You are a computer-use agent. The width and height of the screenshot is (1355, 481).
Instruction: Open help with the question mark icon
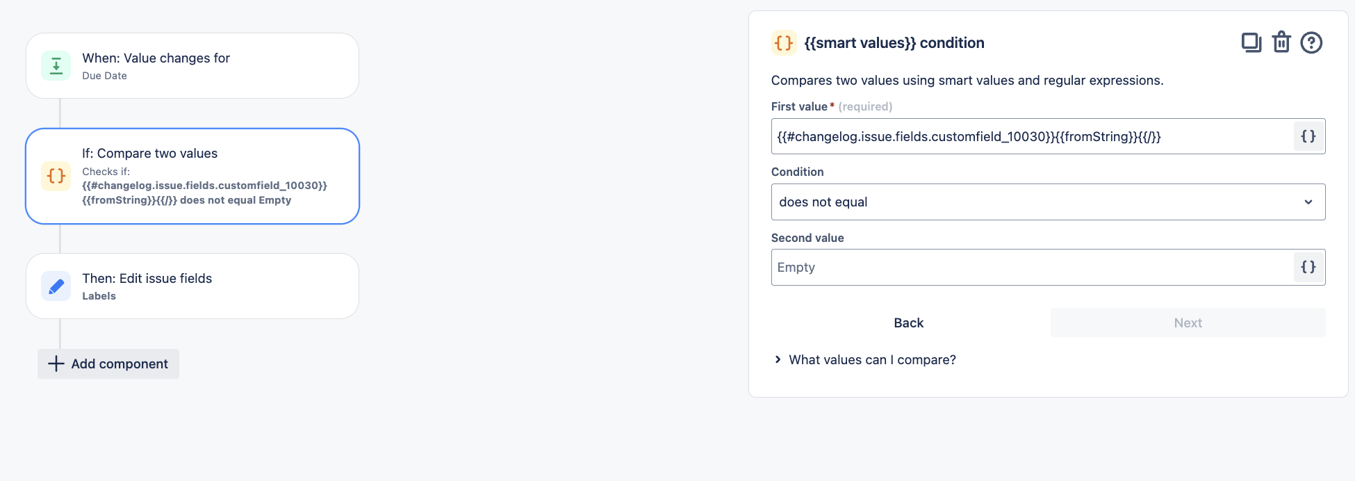click(1311, 43)
